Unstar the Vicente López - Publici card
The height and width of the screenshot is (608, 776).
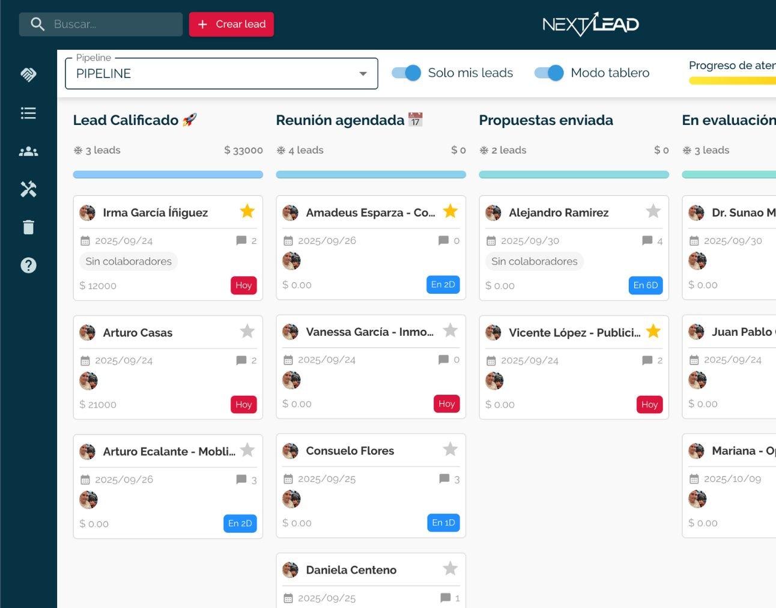click(653, 331)
